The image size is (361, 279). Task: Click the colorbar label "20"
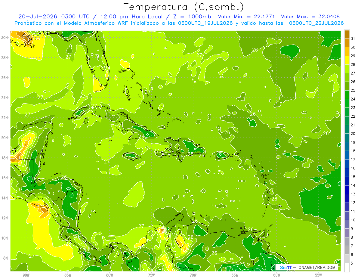[x=353, y=134]
